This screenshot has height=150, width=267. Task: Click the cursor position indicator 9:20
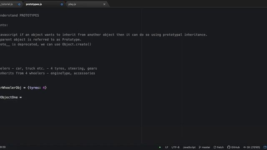(x=3, y=147)
